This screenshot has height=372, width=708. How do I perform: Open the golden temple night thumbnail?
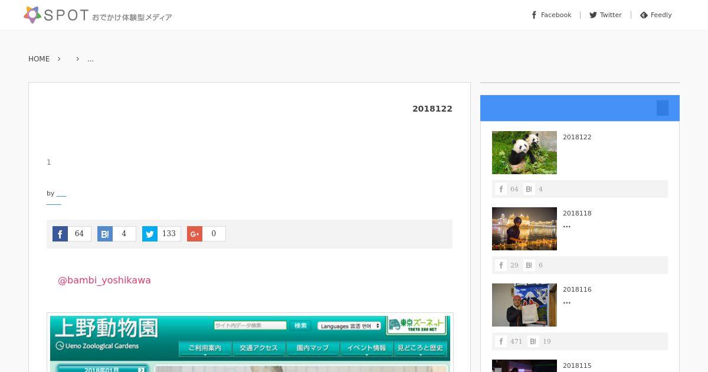[x=525, y=229]
